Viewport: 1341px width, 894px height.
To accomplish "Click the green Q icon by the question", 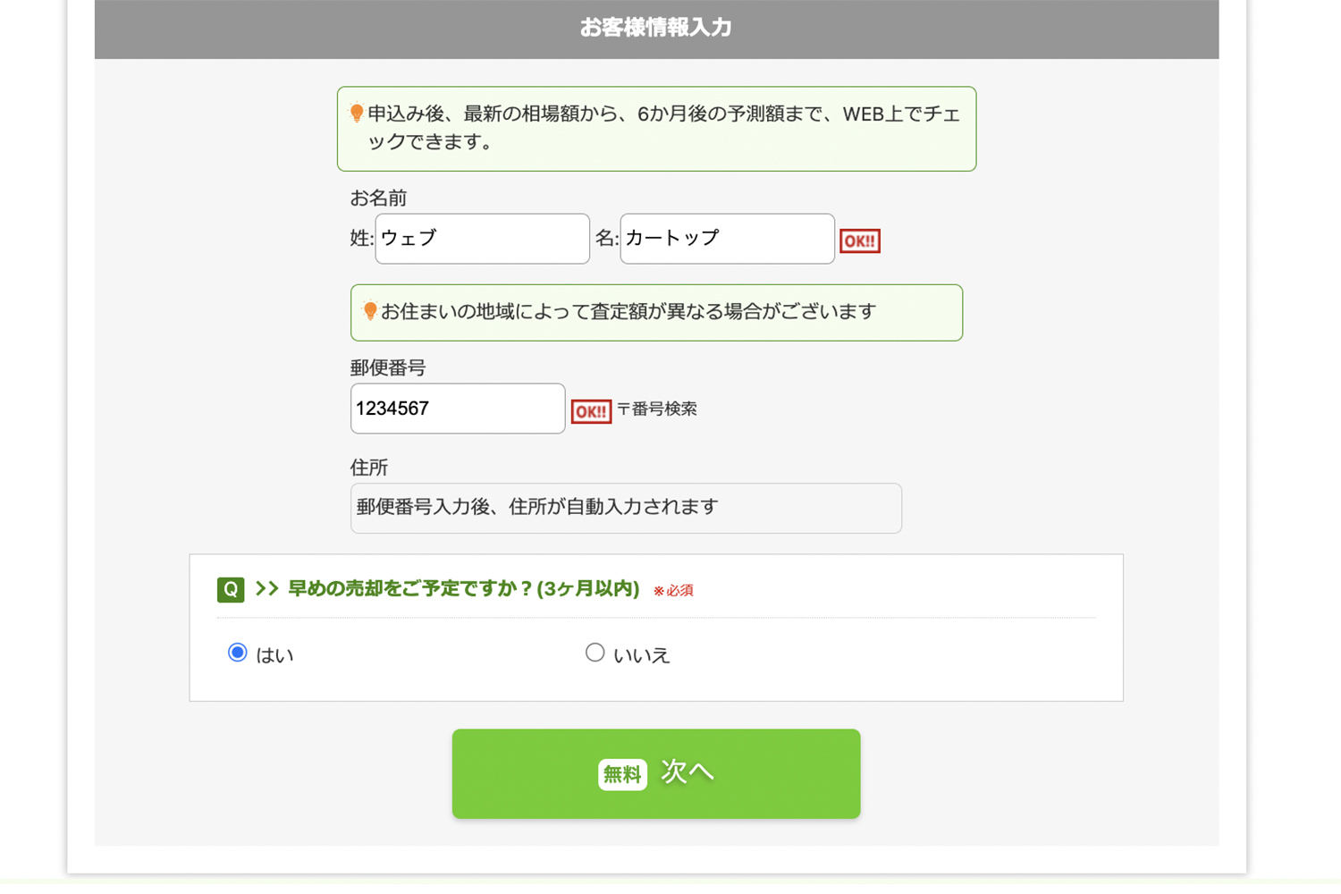I will point(231,590).
